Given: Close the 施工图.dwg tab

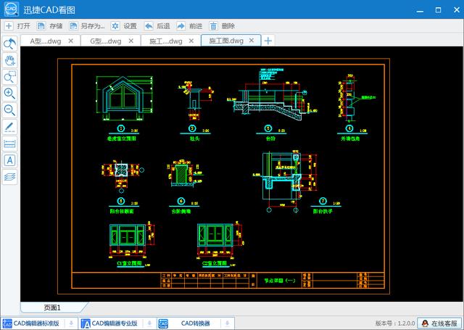Looking at the screenshot, I should [x=252, y=40].
